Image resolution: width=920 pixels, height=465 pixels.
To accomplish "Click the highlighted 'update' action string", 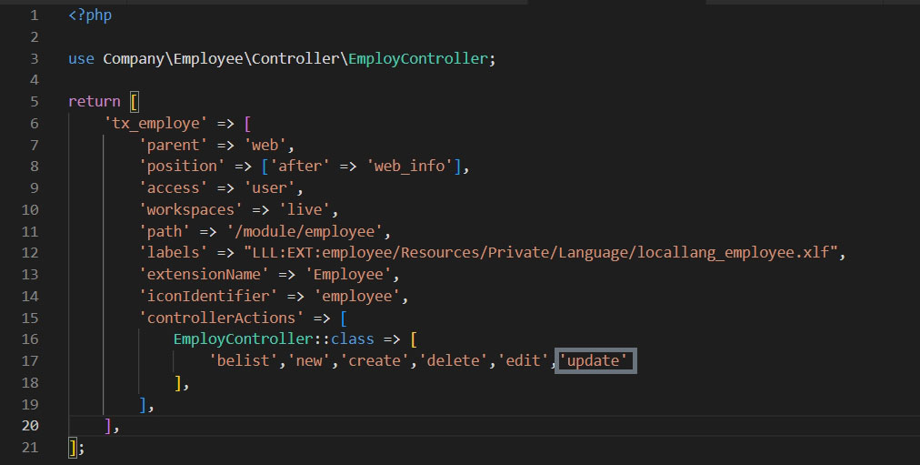I will 596,361.
